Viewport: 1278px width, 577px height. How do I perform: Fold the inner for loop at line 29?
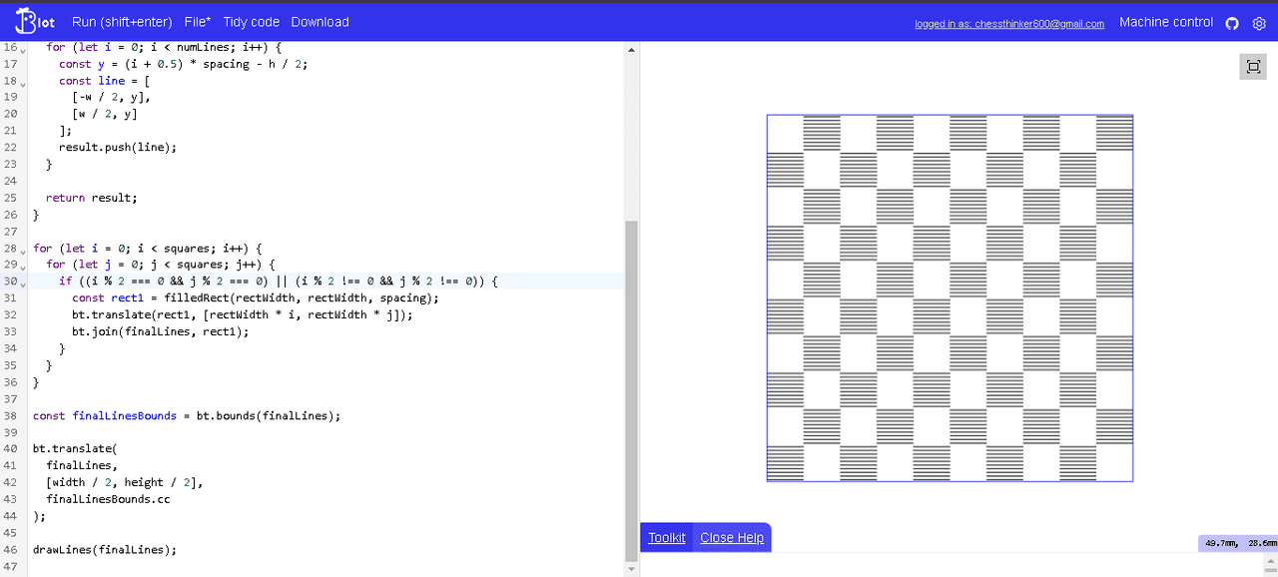(x=24, y=266)
